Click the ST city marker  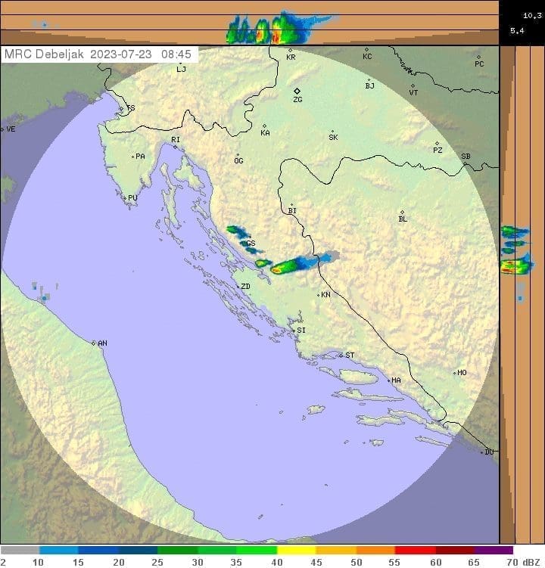[341, 355]
